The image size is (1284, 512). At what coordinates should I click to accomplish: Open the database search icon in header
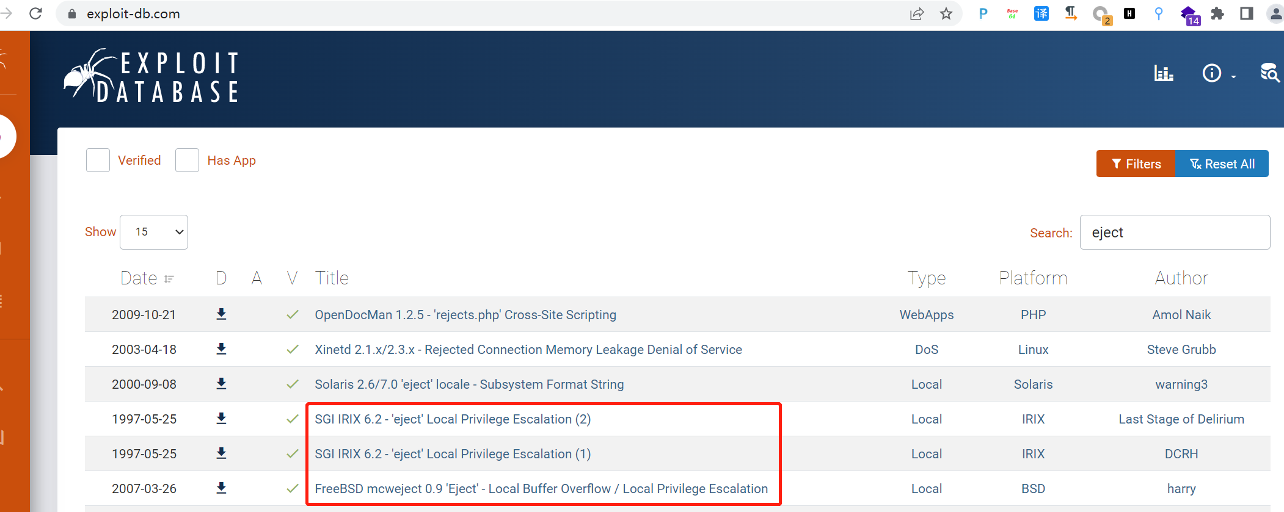[1270, 73]
